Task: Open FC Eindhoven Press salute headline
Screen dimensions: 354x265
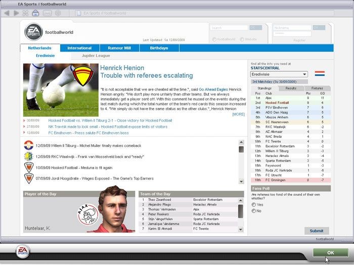Action: 88,133
